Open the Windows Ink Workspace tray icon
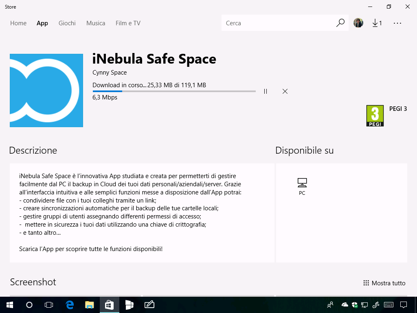The width and height of the screenshot is (417, 313). pyautogui.click(x=376, y=305)
